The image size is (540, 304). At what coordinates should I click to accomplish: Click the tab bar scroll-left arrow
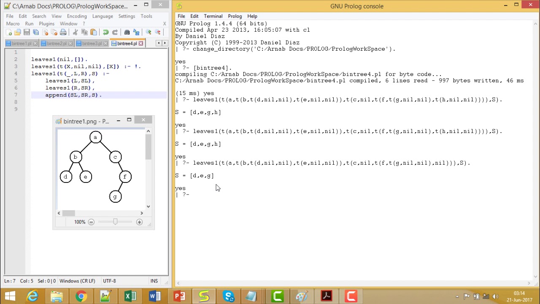point(158,43)
